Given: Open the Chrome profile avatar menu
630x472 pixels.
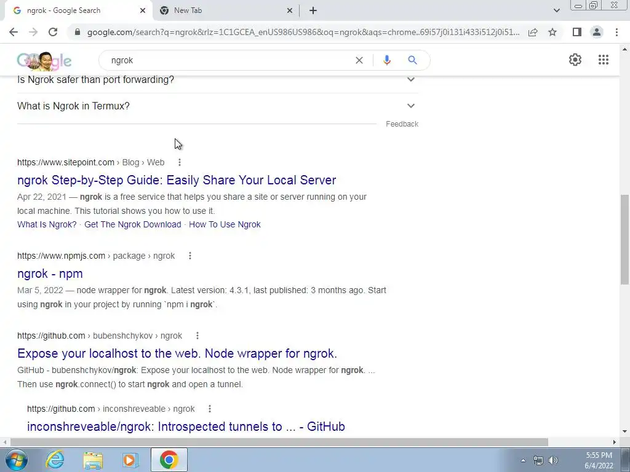Looking at the screenshot, I should (597, 32).
